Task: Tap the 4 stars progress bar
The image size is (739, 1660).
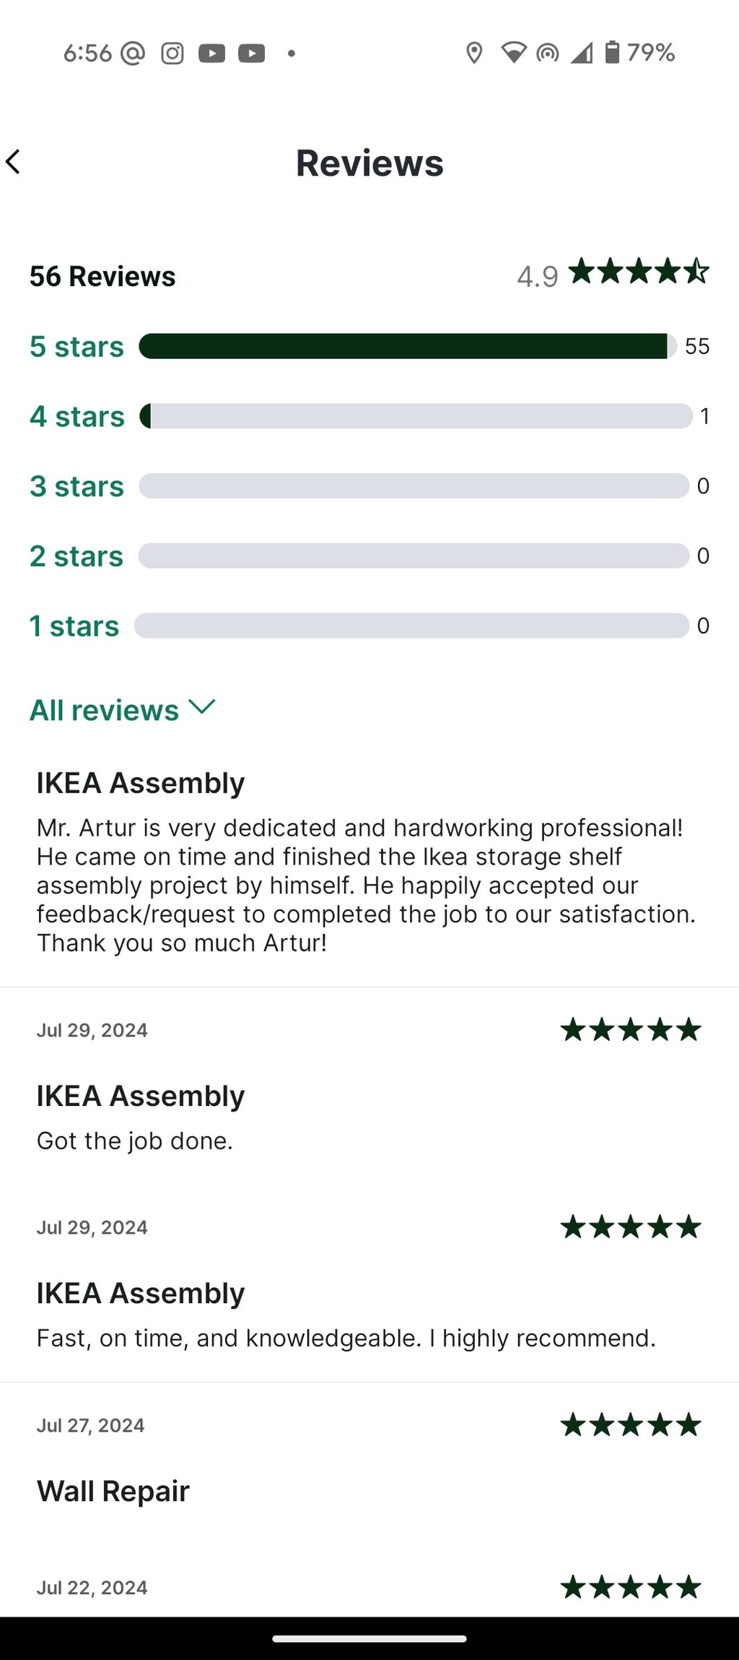Action: (416, 416)
